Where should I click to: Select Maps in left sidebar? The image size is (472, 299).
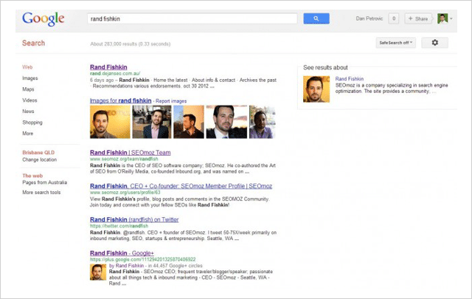[x=29, y=89]
